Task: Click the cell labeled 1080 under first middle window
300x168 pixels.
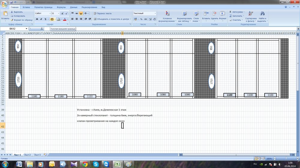Action: pos(135,94)
